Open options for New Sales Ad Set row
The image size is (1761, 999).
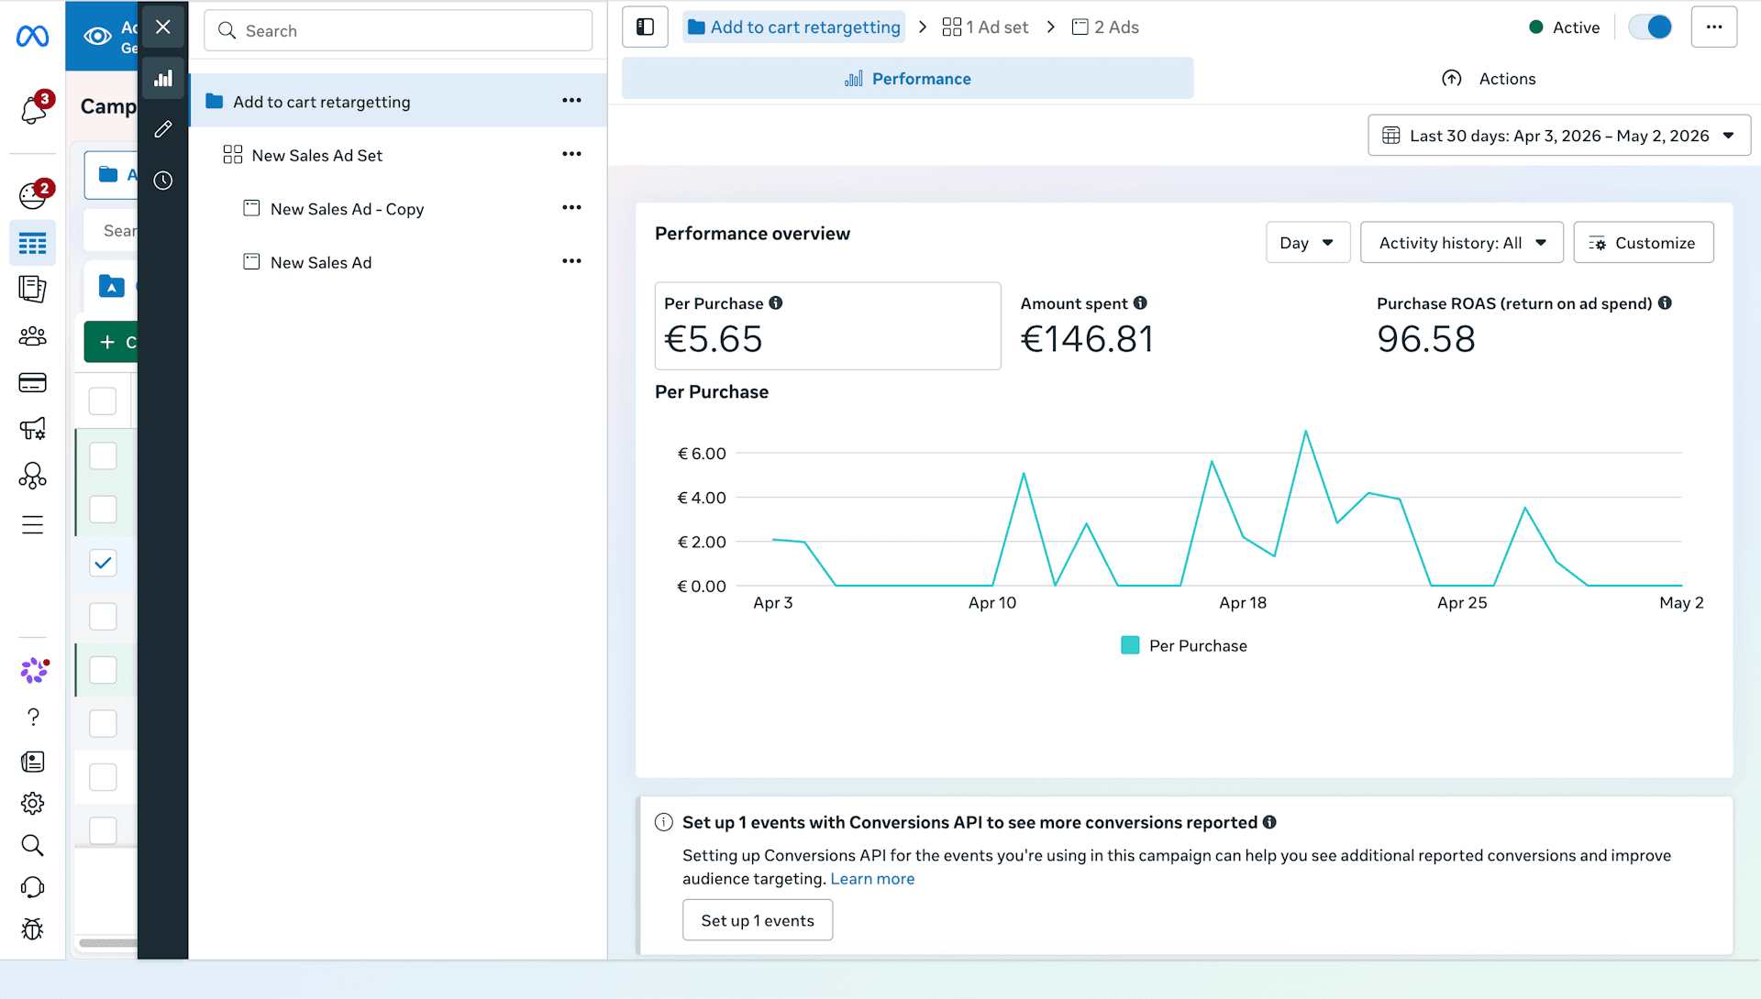(571, 154)
